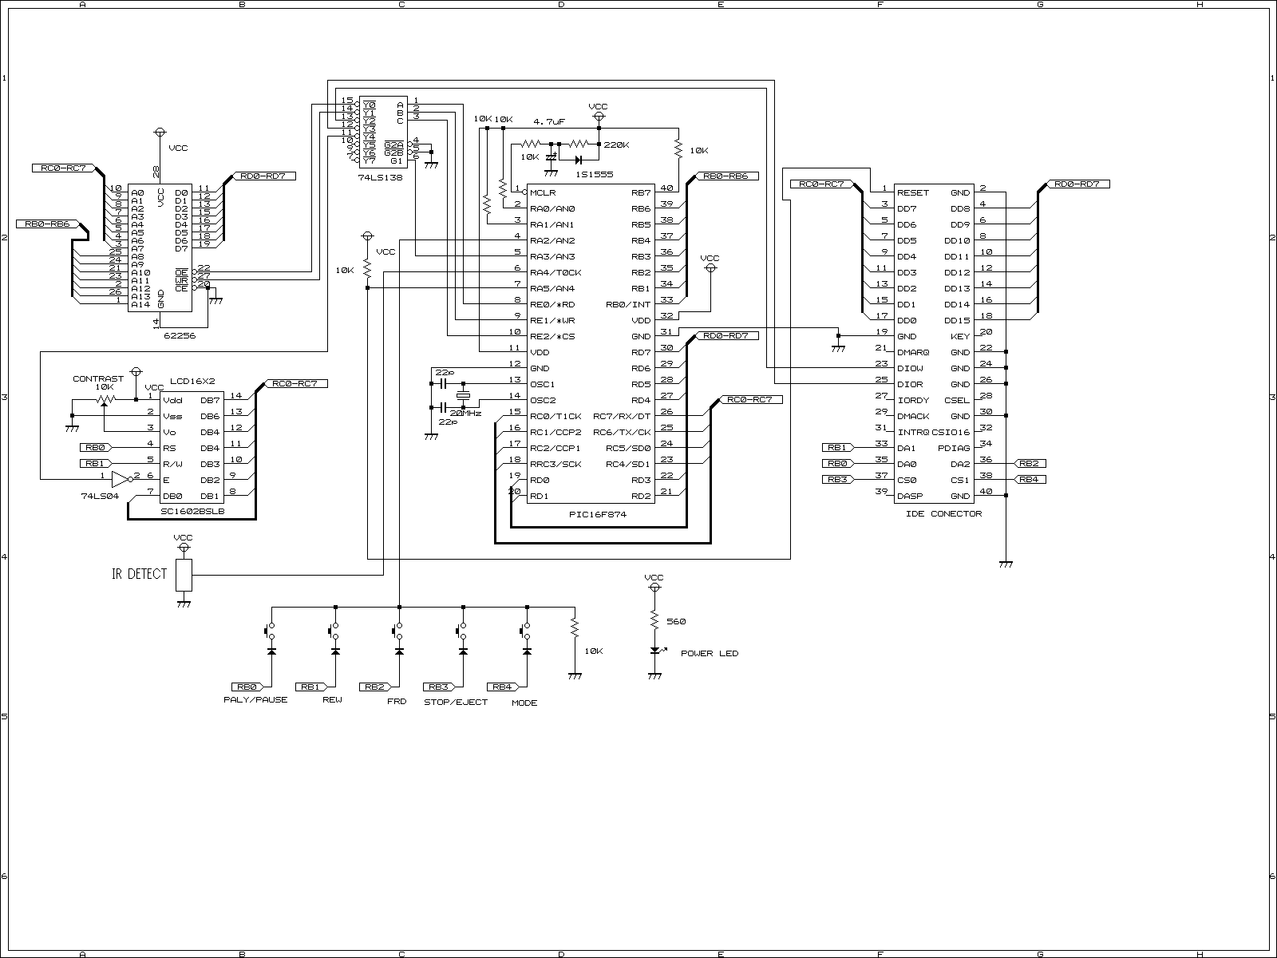Select the PALY/PAUSE push button switch
The height and width of the screenshot is (958, 1277).
pyautogui.click(x=271, y=631)
